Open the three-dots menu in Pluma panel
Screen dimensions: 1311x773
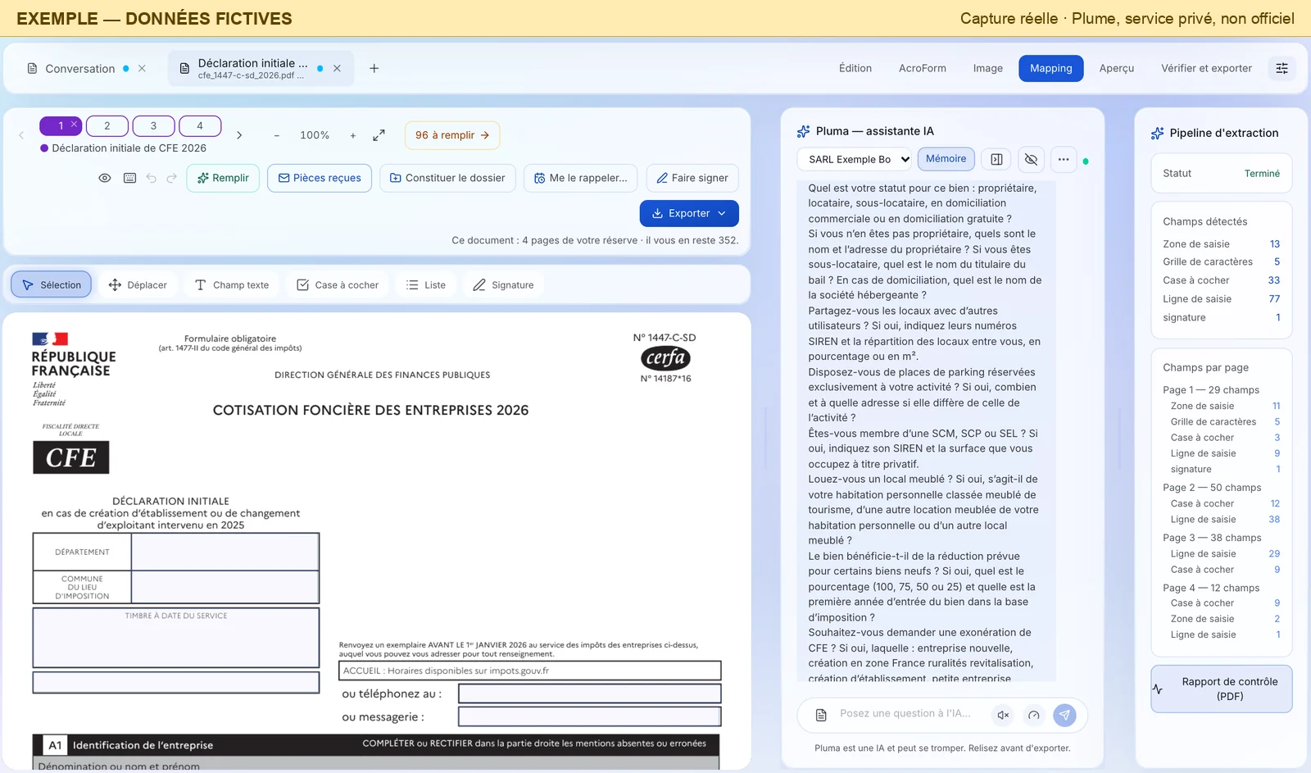[x=1064, y=159]
